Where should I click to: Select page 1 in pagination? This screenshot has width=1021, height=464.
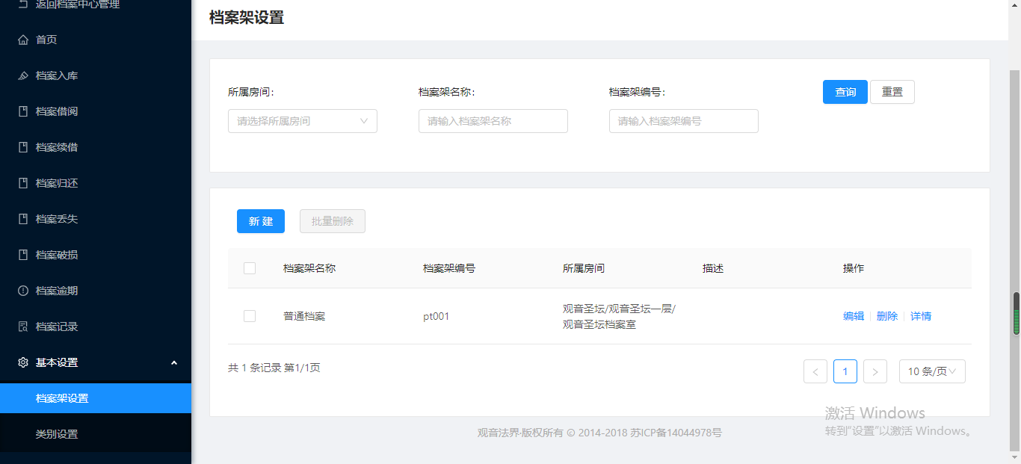[845, 371]
